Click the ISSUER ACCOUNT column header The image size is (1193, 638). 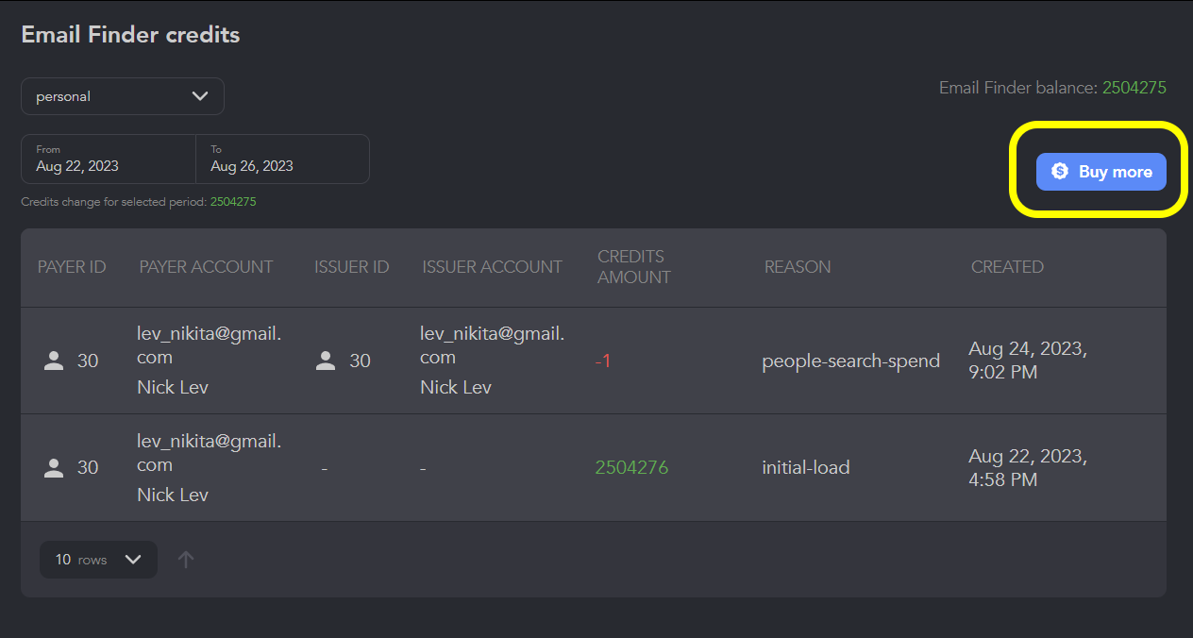pos(492,267)
